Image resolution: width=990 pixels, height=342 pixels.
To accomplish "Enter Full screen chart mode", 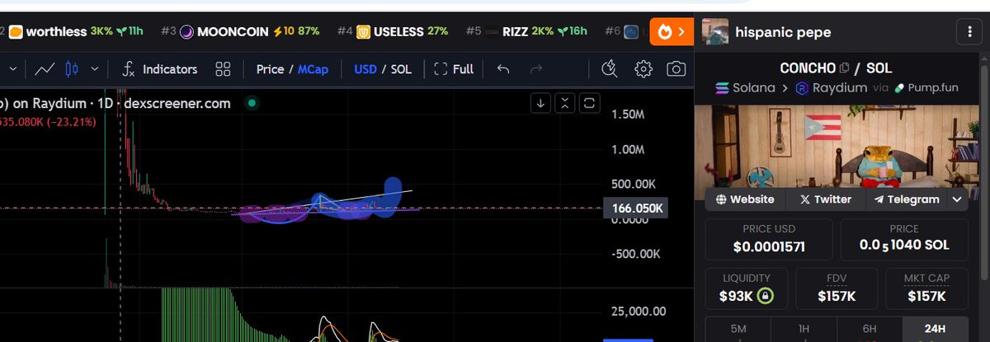I will [454, 69].
